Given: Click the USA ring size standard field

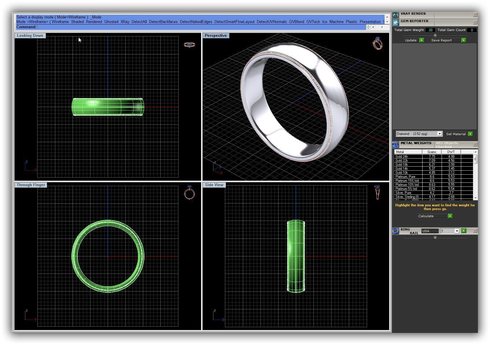Looking at the screenshot, I should [430, 231].
